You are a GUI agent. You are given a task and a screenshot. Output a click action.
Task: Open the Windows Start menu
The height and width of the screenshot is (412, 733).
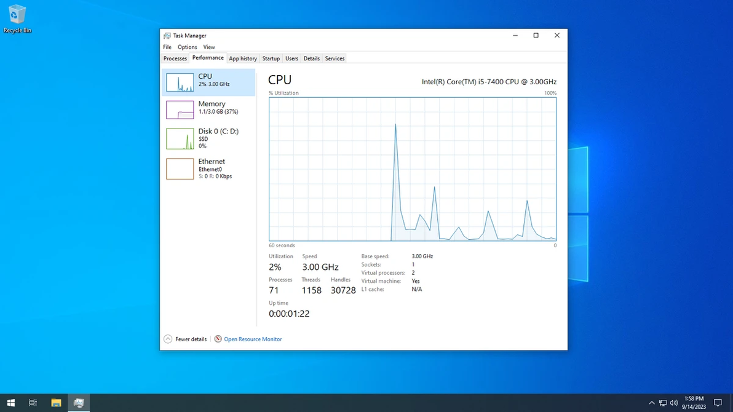(x=10, y=403)
